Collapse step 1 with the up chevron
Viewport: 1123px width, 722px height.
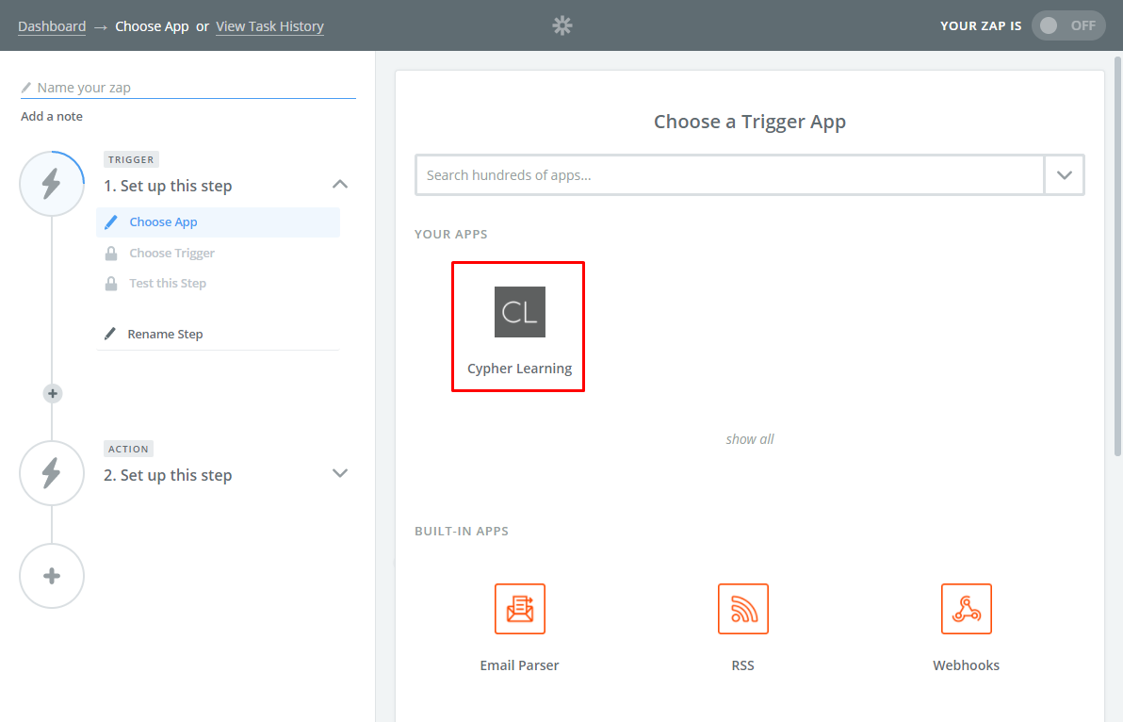340,184
